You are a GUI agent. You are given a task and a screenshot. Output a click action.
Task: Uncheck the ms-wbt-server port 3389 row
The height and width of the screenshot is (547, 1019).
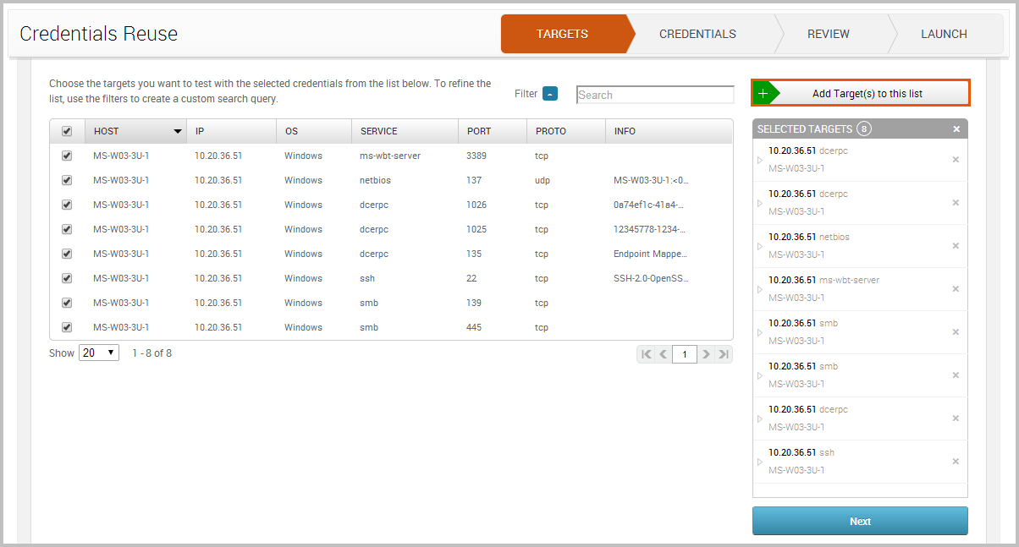67,156
